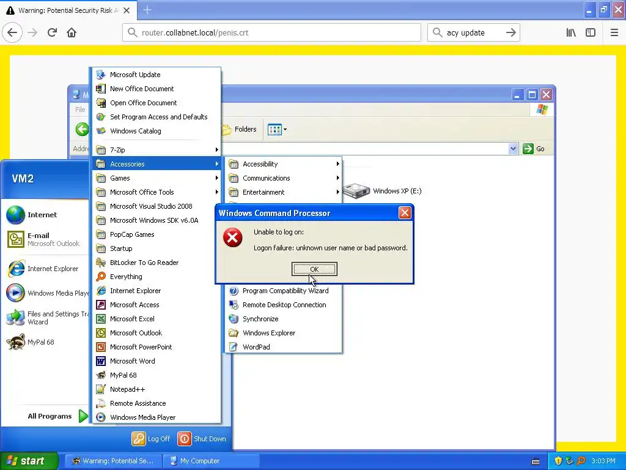This screenshot has width=626, height=470.
Task: Open Files and Settings Transfer Wizard
Action: click(x=45, y=318)
